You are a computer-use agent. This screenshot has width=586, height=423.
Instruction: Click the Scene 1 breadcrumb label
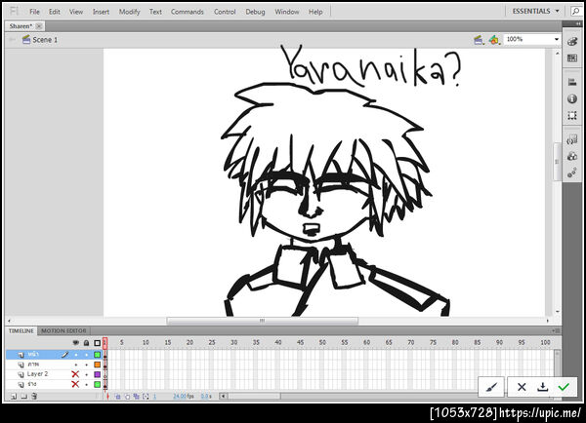pyautogui.click(x=45, y=40)
